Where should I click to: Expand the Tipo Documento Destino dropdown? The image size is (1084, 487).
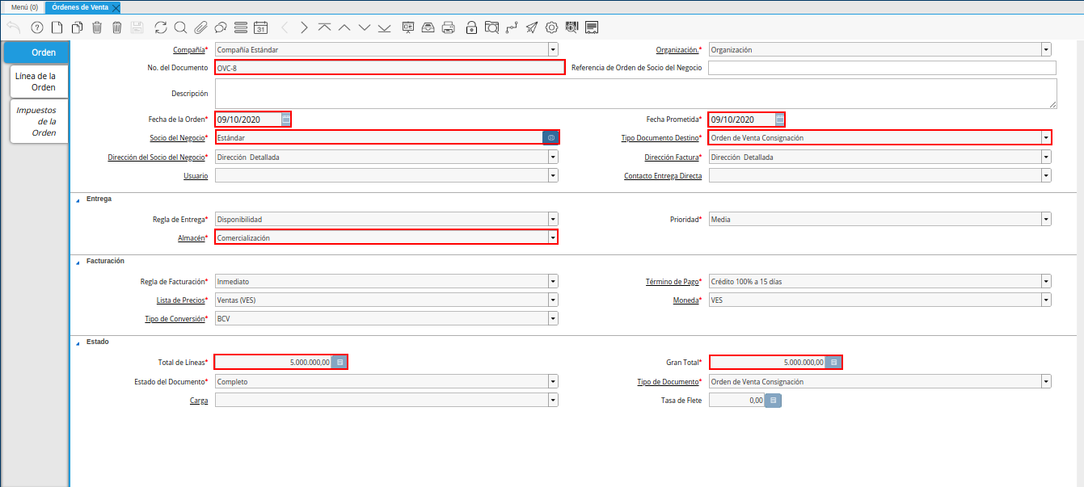pyautogui.click(x=1046, y=138)
